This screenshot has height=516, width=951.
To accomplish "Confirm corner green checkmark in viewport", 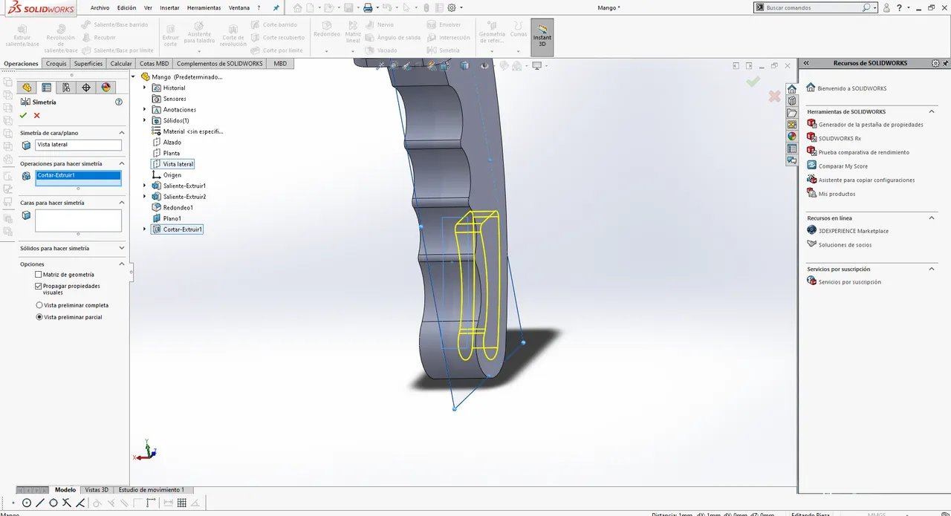I will coord(753,81).
